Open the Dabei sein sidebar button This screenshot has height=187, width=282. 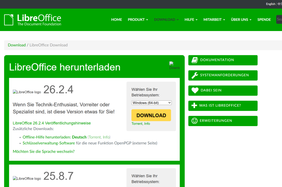click(x=223, y=91)
